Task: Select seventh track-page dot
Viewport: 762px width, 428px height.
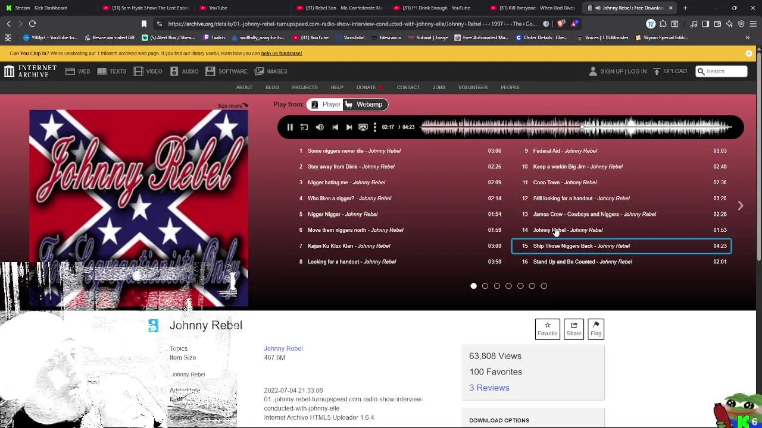Action: (x=544, y=286)
